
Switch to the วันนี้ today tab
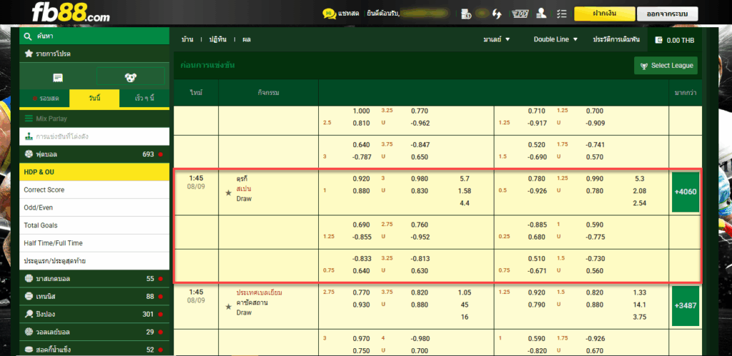95,99
